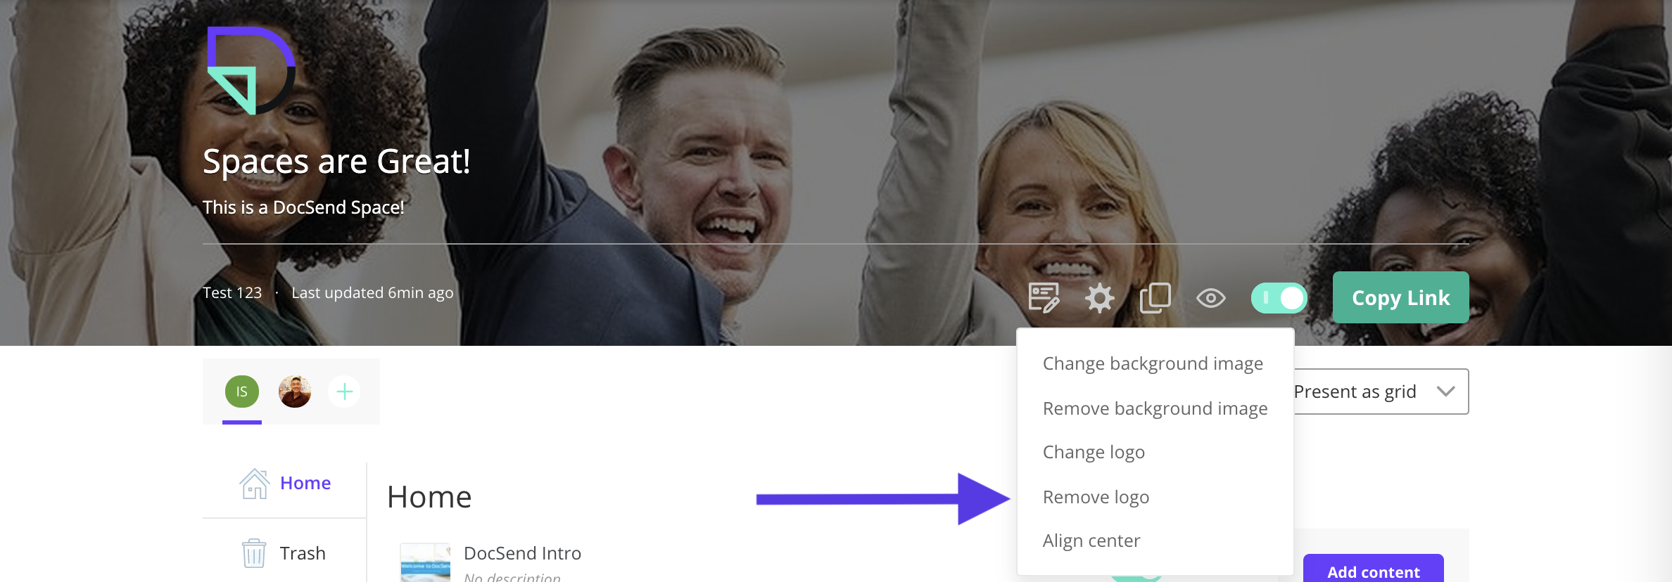Viewport: 1672px width, 582px height.
Task: Open the DocSend Intro document title
Action: (x=522, y=553)
